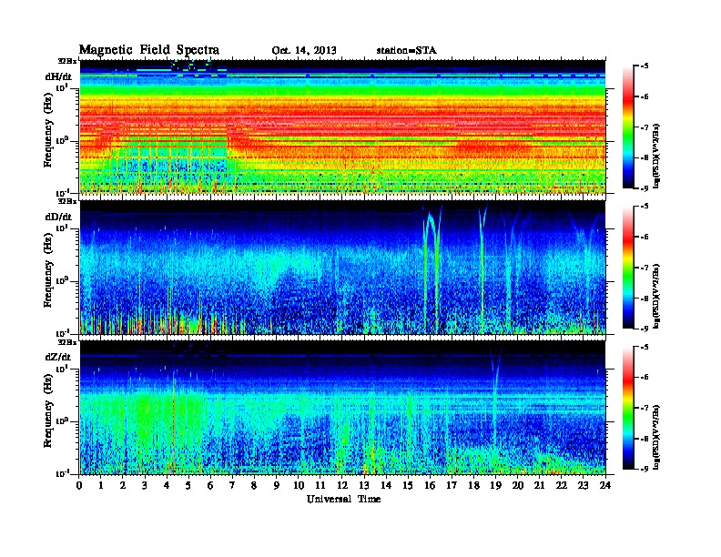The height and width of the screenshot is (557, 721).
Task: Click the log(PSD) label beside dD/dt color bar
Action: point(657,296)
